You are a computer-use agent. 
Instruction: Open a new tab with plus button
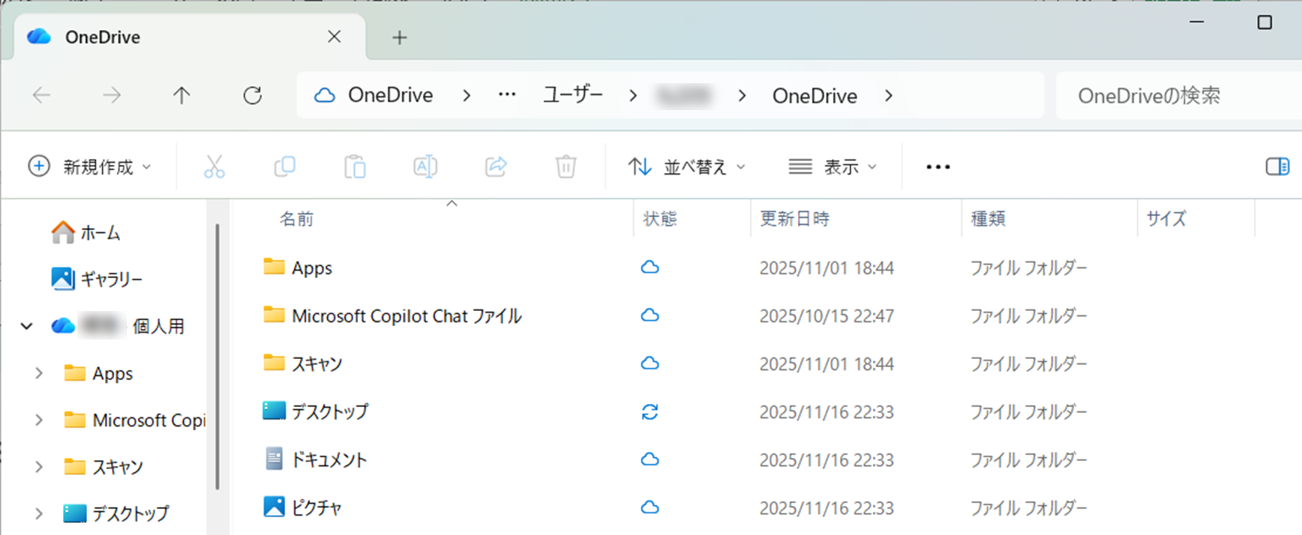pos(400,37)
